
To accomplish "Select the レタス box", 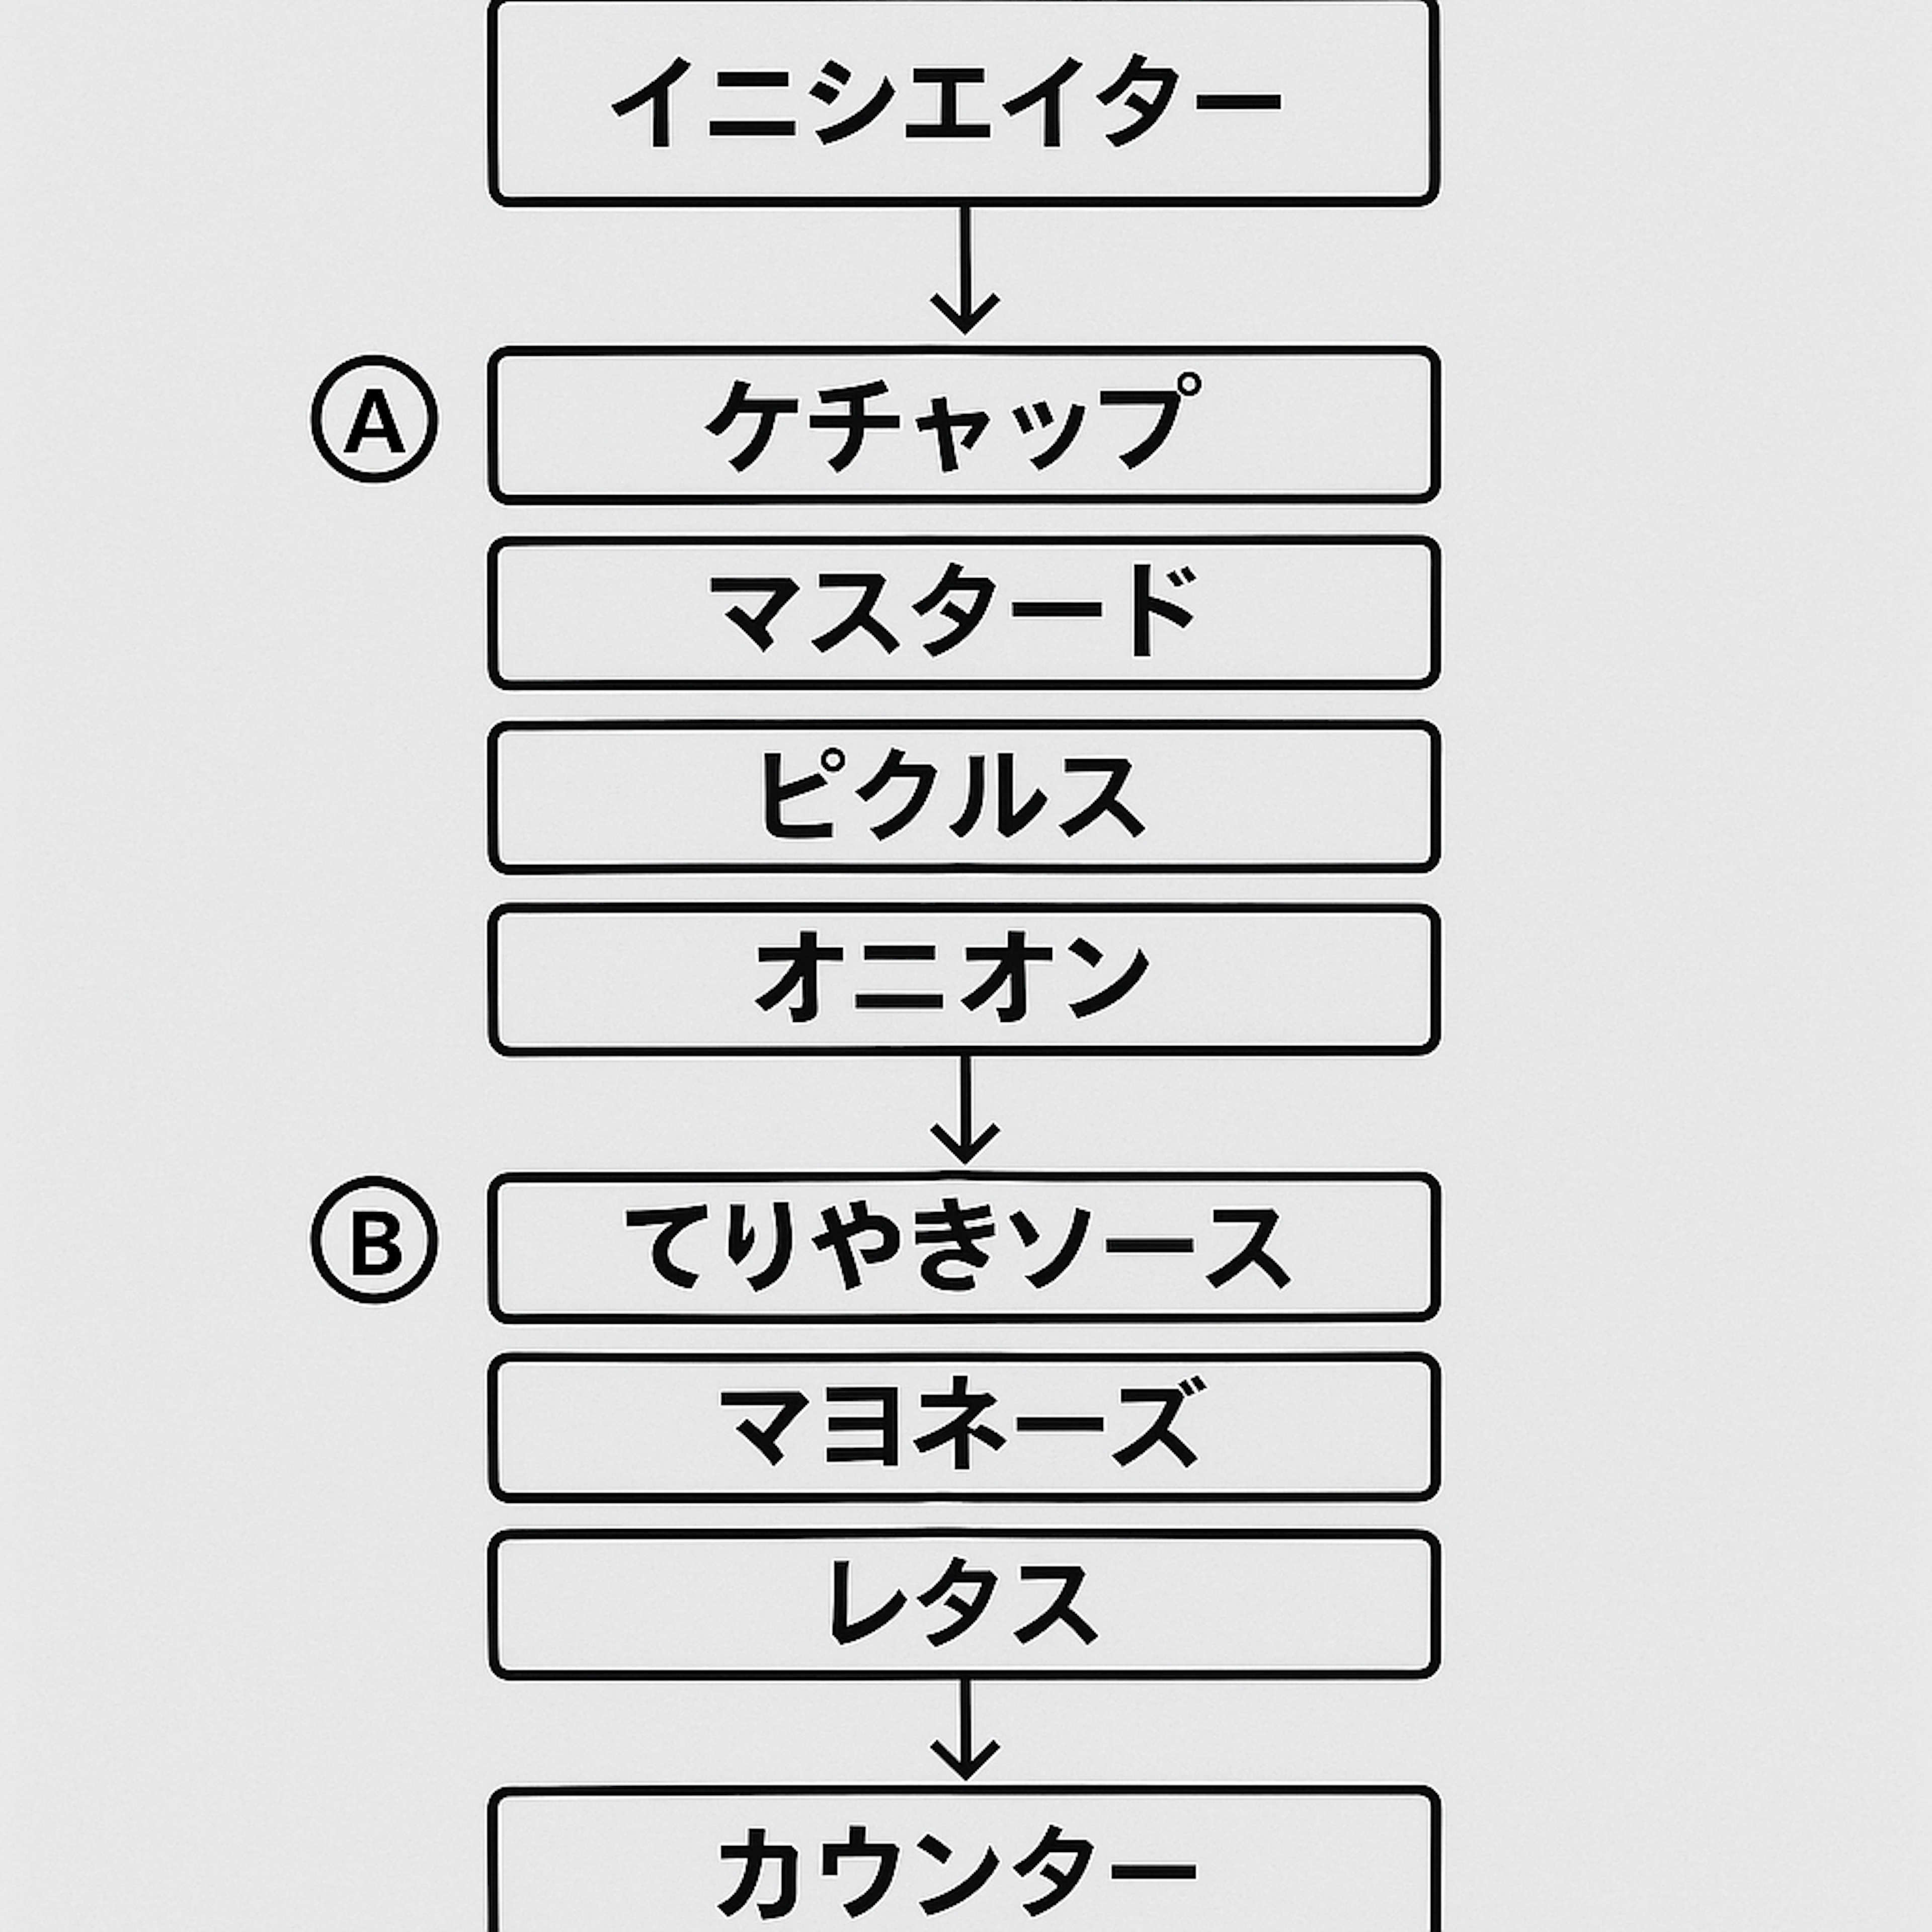I will [964, 1604].
